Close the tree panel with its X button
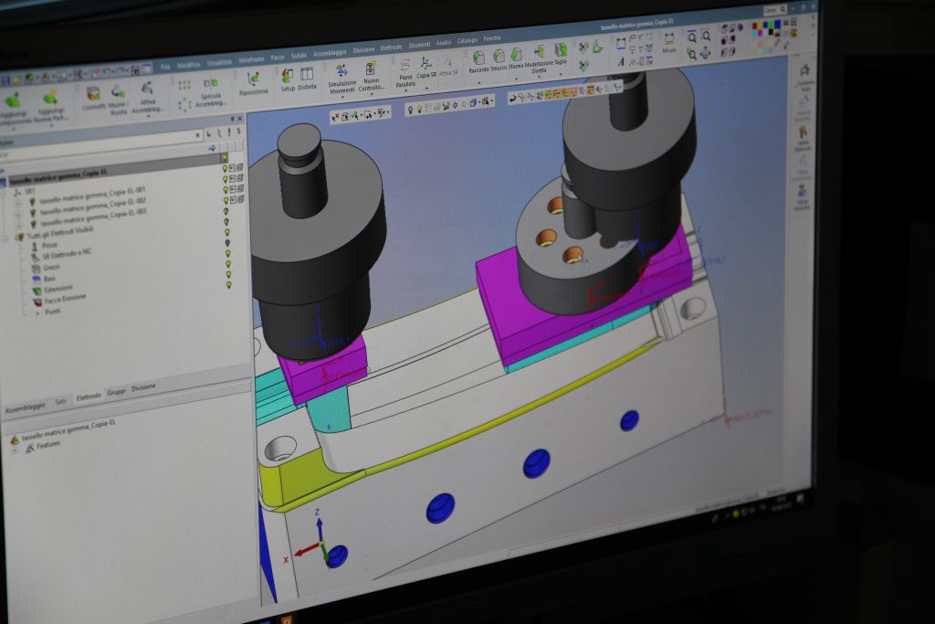935x624 pixels. (x=240, y=119)
